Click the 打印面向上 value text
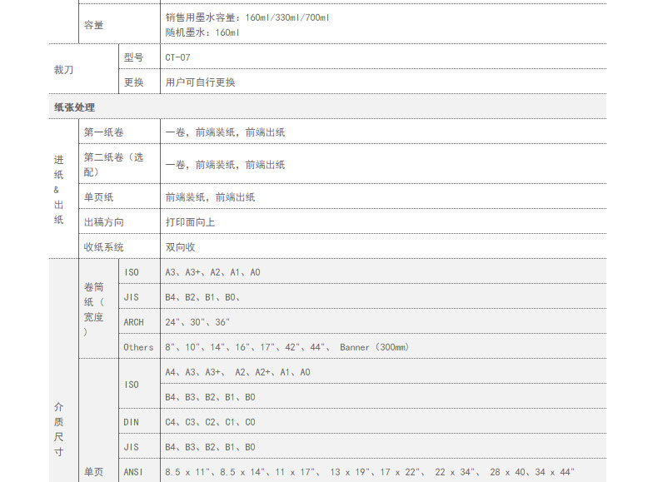This screenshot has height=482, width=658. tap(191, 222)
